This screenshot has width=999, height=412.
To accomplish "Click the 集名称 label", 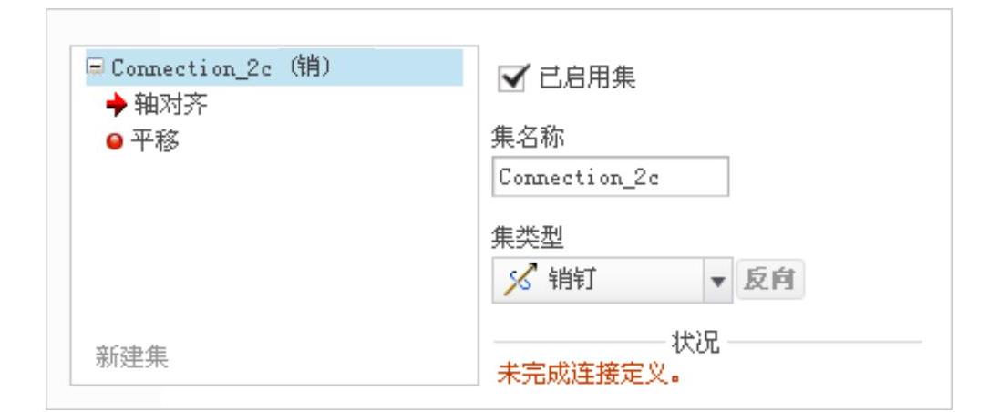I will coord(527,137).
